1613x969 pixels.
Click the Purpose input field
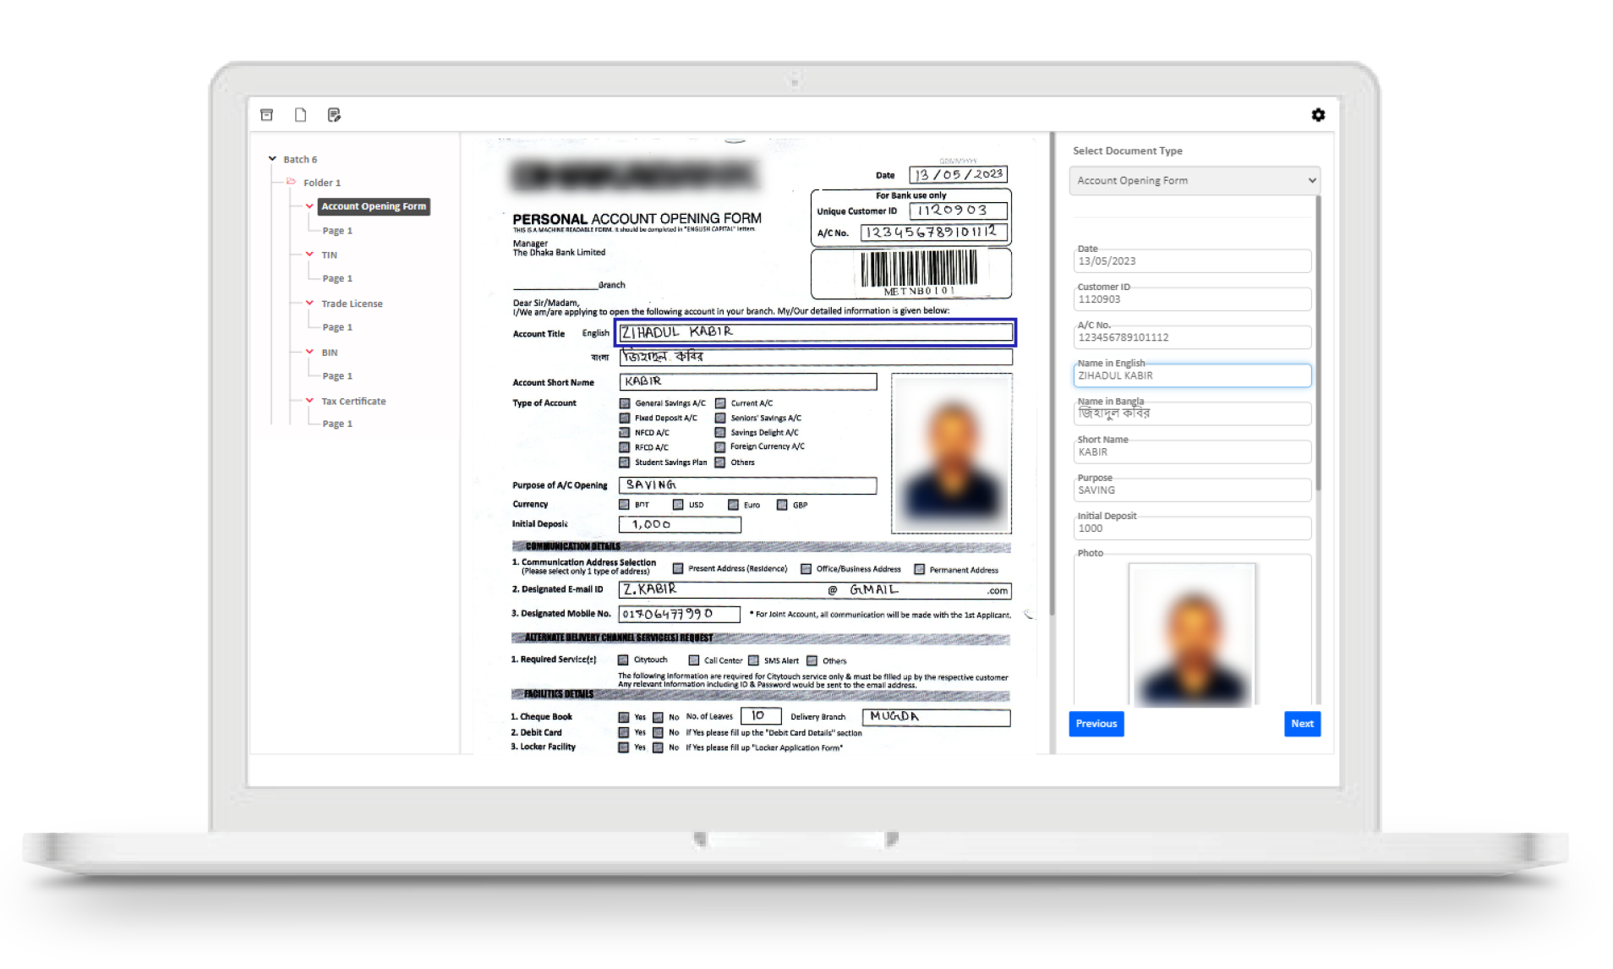point(1192,490)
